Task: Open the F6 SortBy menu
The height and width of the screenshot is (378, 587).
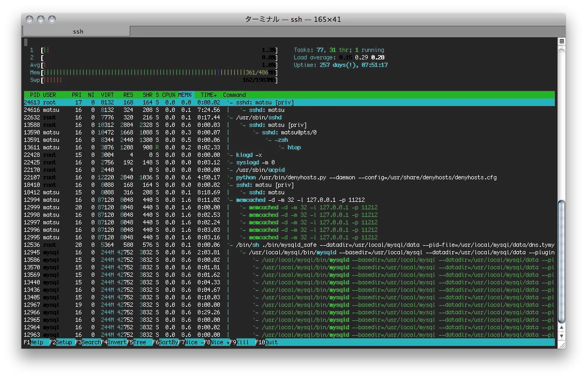Action: pyautogui.click(x=168, y=342)
